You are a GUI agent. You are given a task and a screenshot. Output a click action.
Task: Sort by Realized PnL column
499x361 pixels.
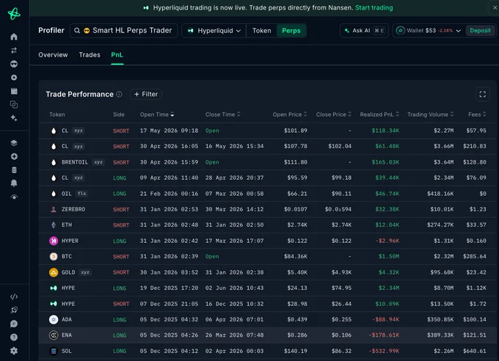(x=379, y=114)
